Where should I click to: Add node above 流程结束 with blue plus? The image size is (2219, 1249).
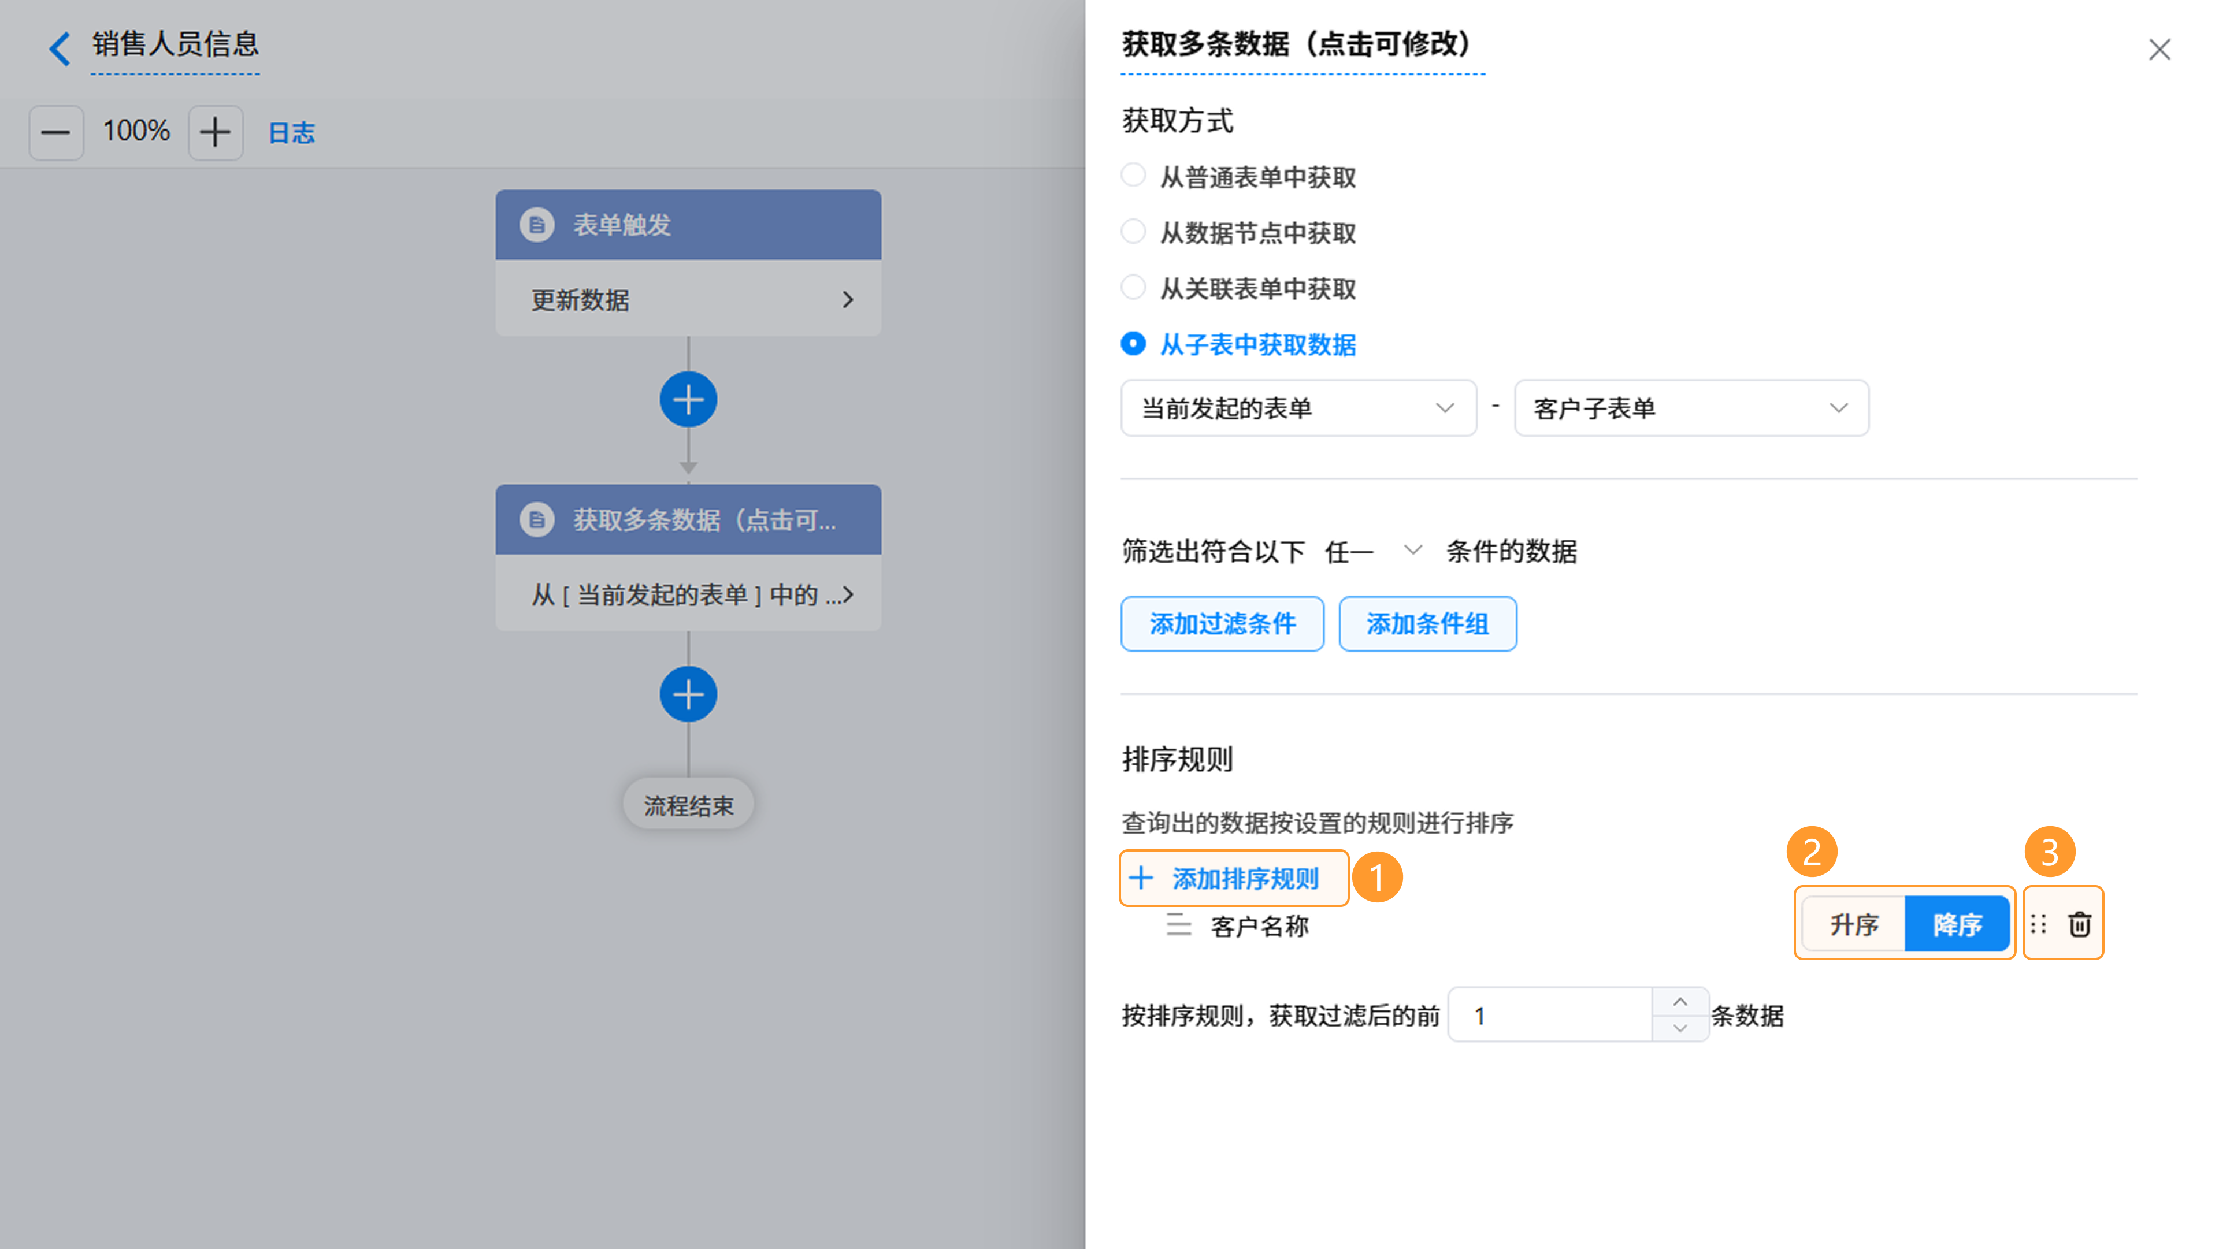[x=688, y=694]
